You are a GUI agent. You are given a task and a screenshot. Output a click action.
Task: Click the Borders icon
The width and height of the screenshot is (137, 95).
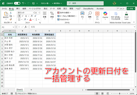[x=19, y=20]
